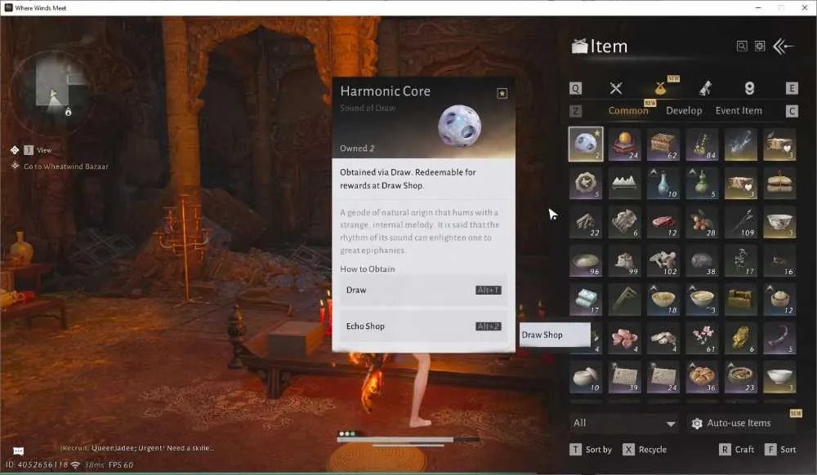817x475 pixels.
Task: Open inventory settings gear icon
Action: [760, 47]
